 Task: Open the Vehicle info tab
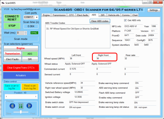pyautogui.click(x=114, y=15)
